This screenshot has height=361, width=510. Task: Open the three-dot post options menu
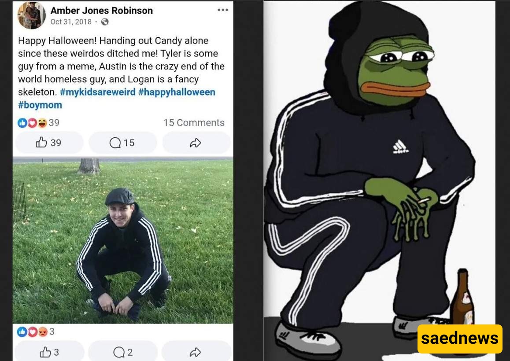point(223,10)
